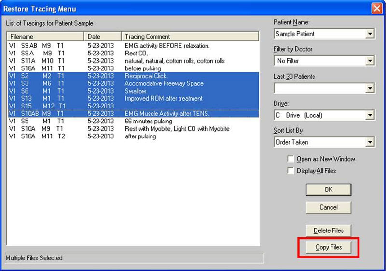Click the Copy Files button
Screen dimensions: 386x271
pyautogui.click(x=328, y=247)
